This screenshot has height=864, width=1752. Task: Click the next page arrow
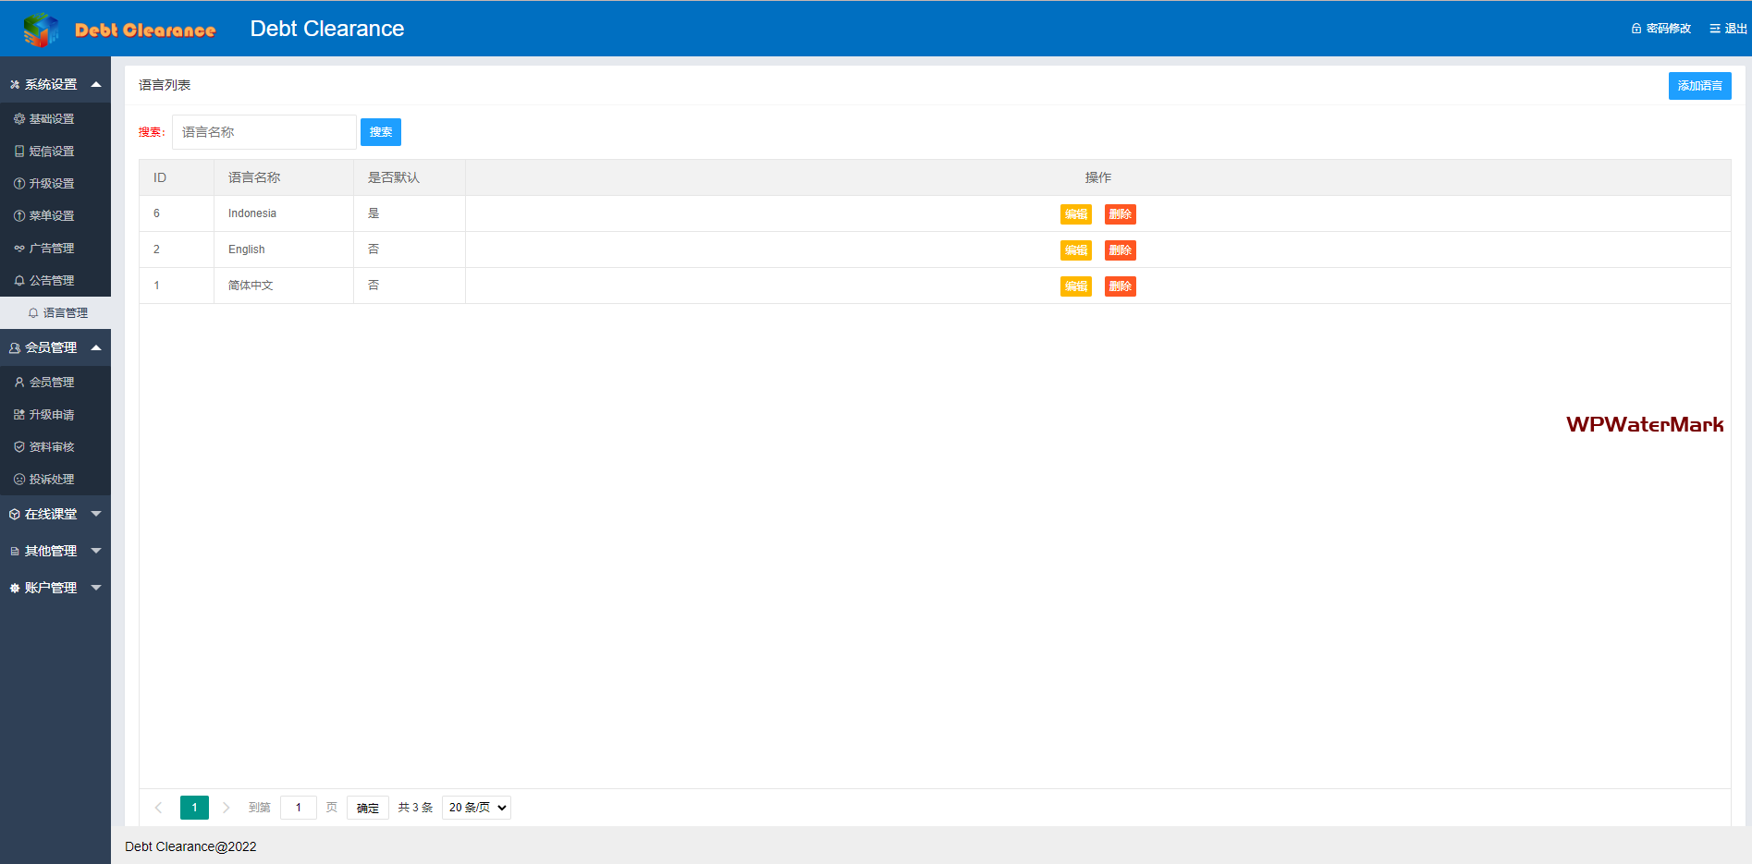227,808
